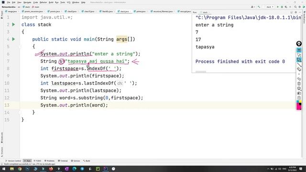
Task: Open the Tools menu
Action: (63, 2)
